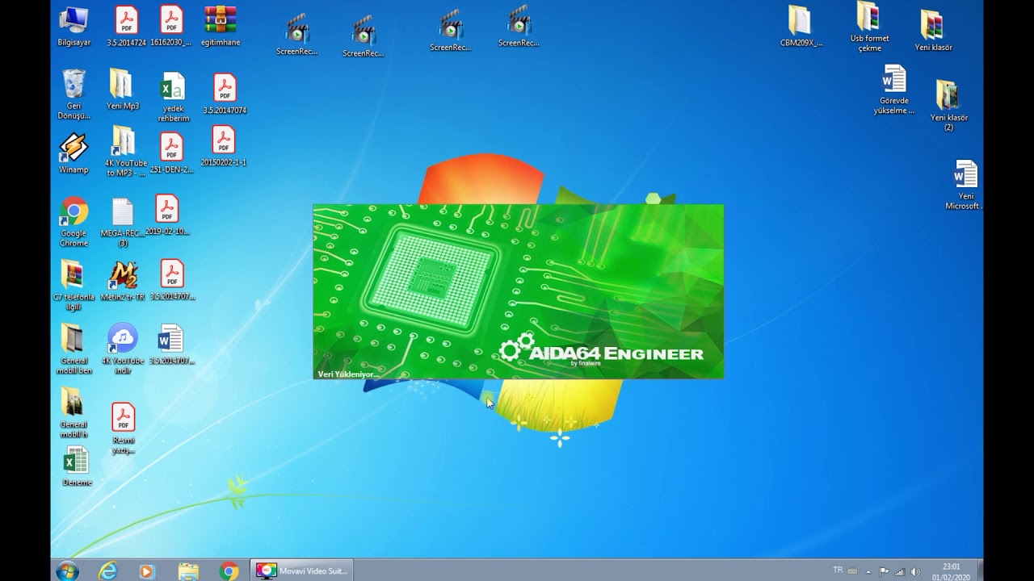Select the yedek rehberim Excel file
This screenshot has height=581, width=1034.
coord(173,98)
